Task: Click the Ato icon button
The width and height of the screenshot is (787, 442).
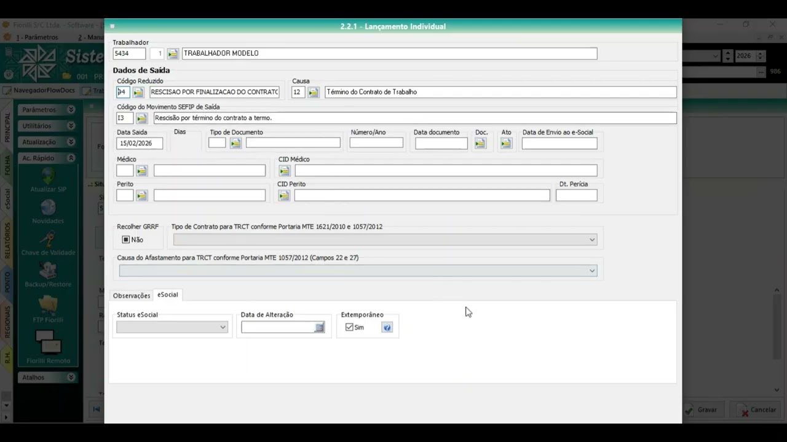Action: 506,143
